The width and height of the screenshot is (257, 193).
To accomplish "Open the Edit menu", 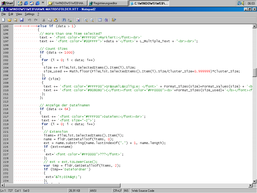I will [11, 14].
